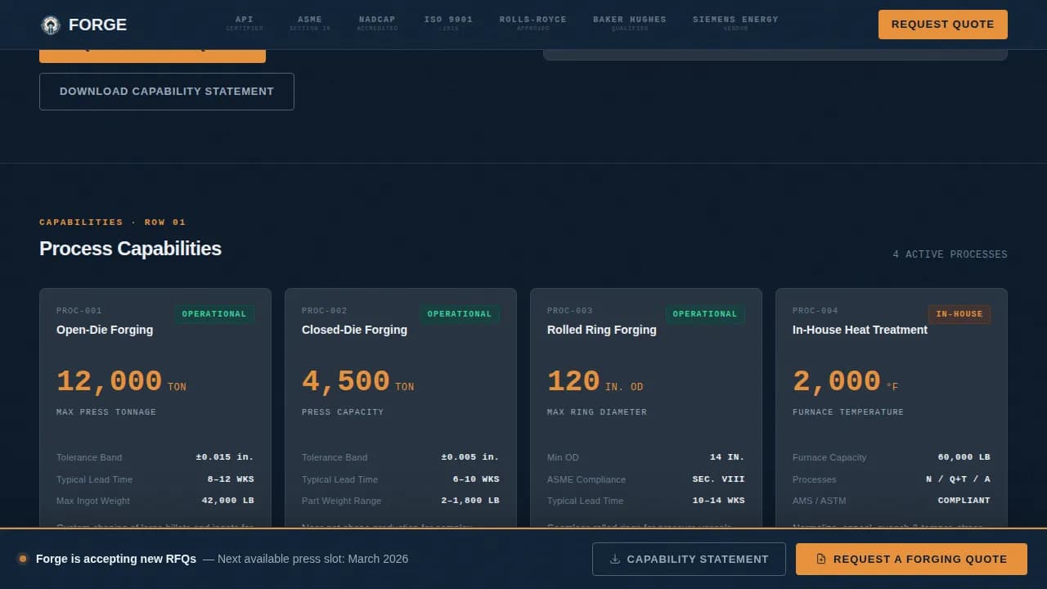Click the IN-HOUSE status tag on PROC-004
Viewport: 1047px width, 589px height.
point(959,314)
